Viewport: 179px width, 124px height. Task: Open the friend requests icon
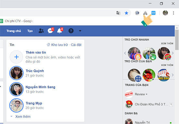click(x=41, y=31)
